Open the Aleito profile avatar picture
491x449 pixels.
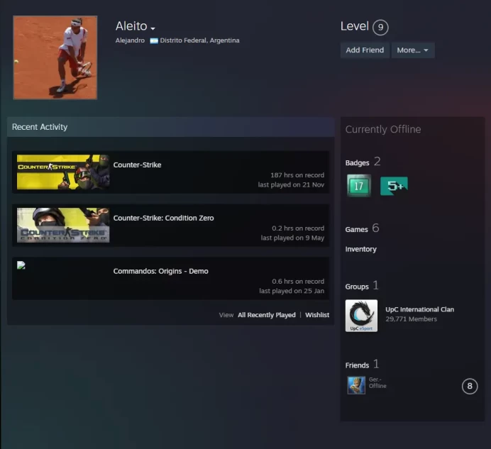(x=55, y=57)
